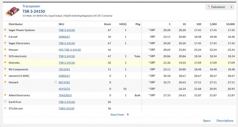Click the MOQ column header
The width and height of the screenshot is (238, 127).
[x=123, y=24]
